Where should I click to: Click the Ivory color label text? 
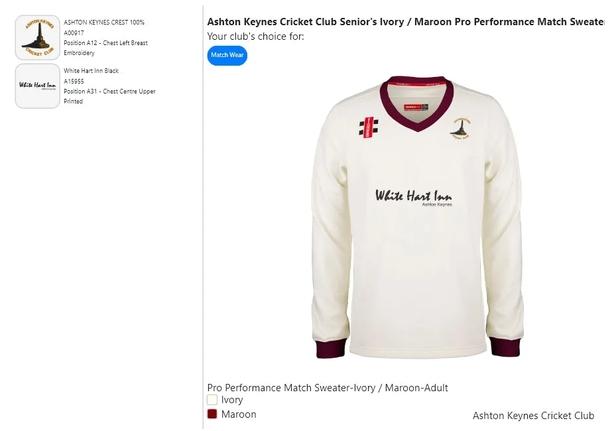pos(232,400)
